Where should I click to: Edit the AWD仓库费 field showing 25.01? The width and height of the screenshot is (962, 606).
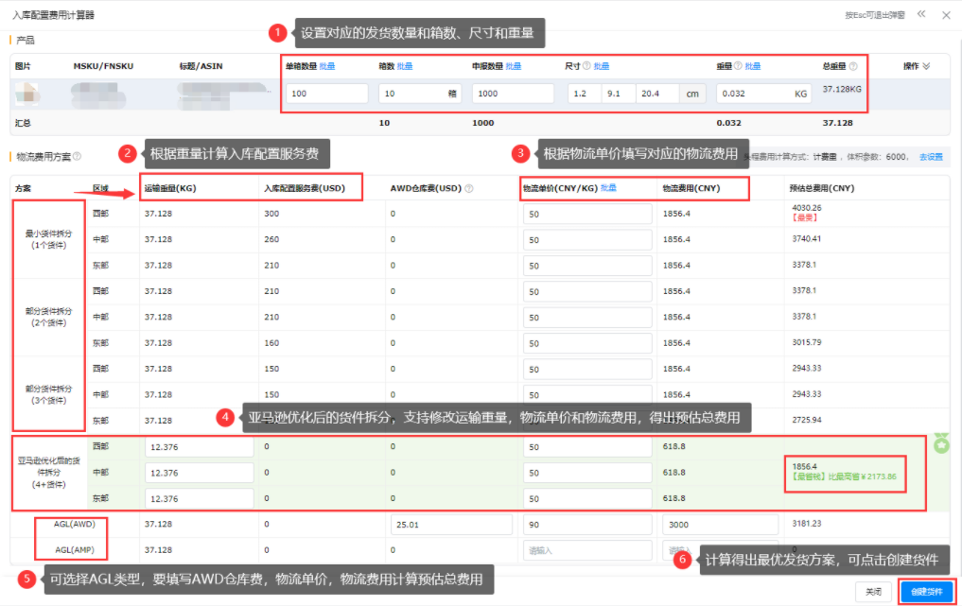451,525
